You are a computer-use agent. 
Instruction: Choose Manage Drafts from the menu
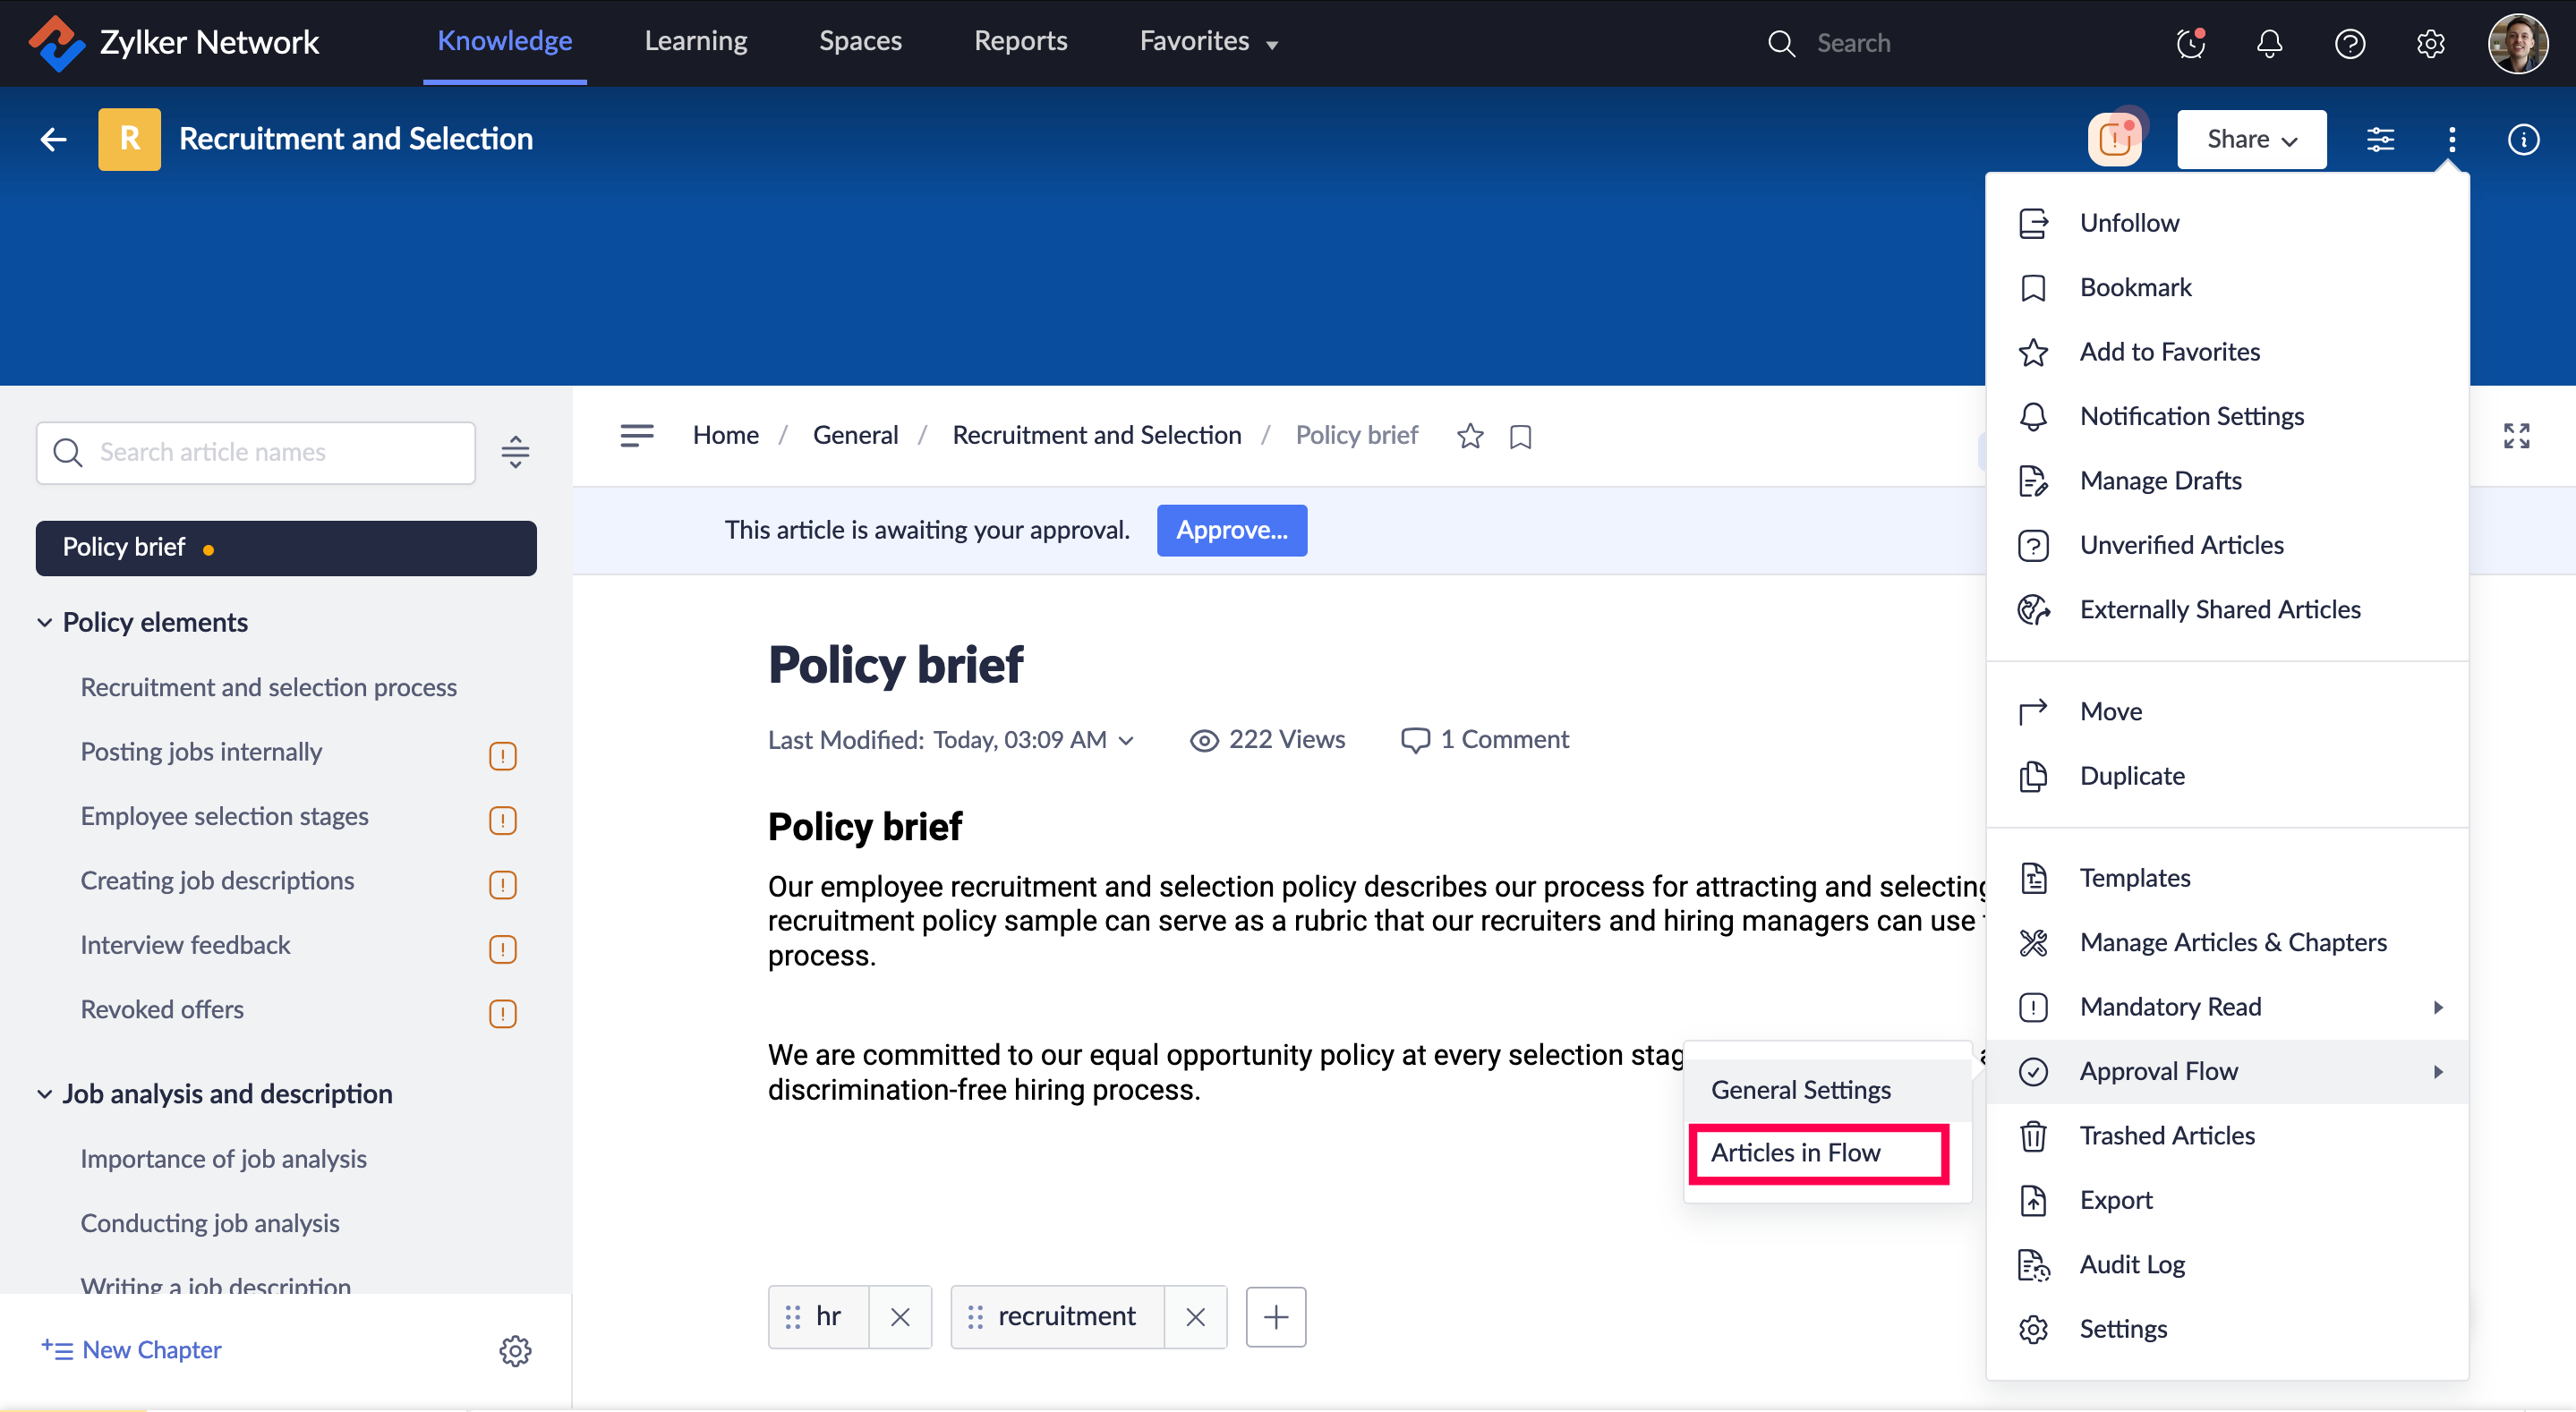(2160, 480)
